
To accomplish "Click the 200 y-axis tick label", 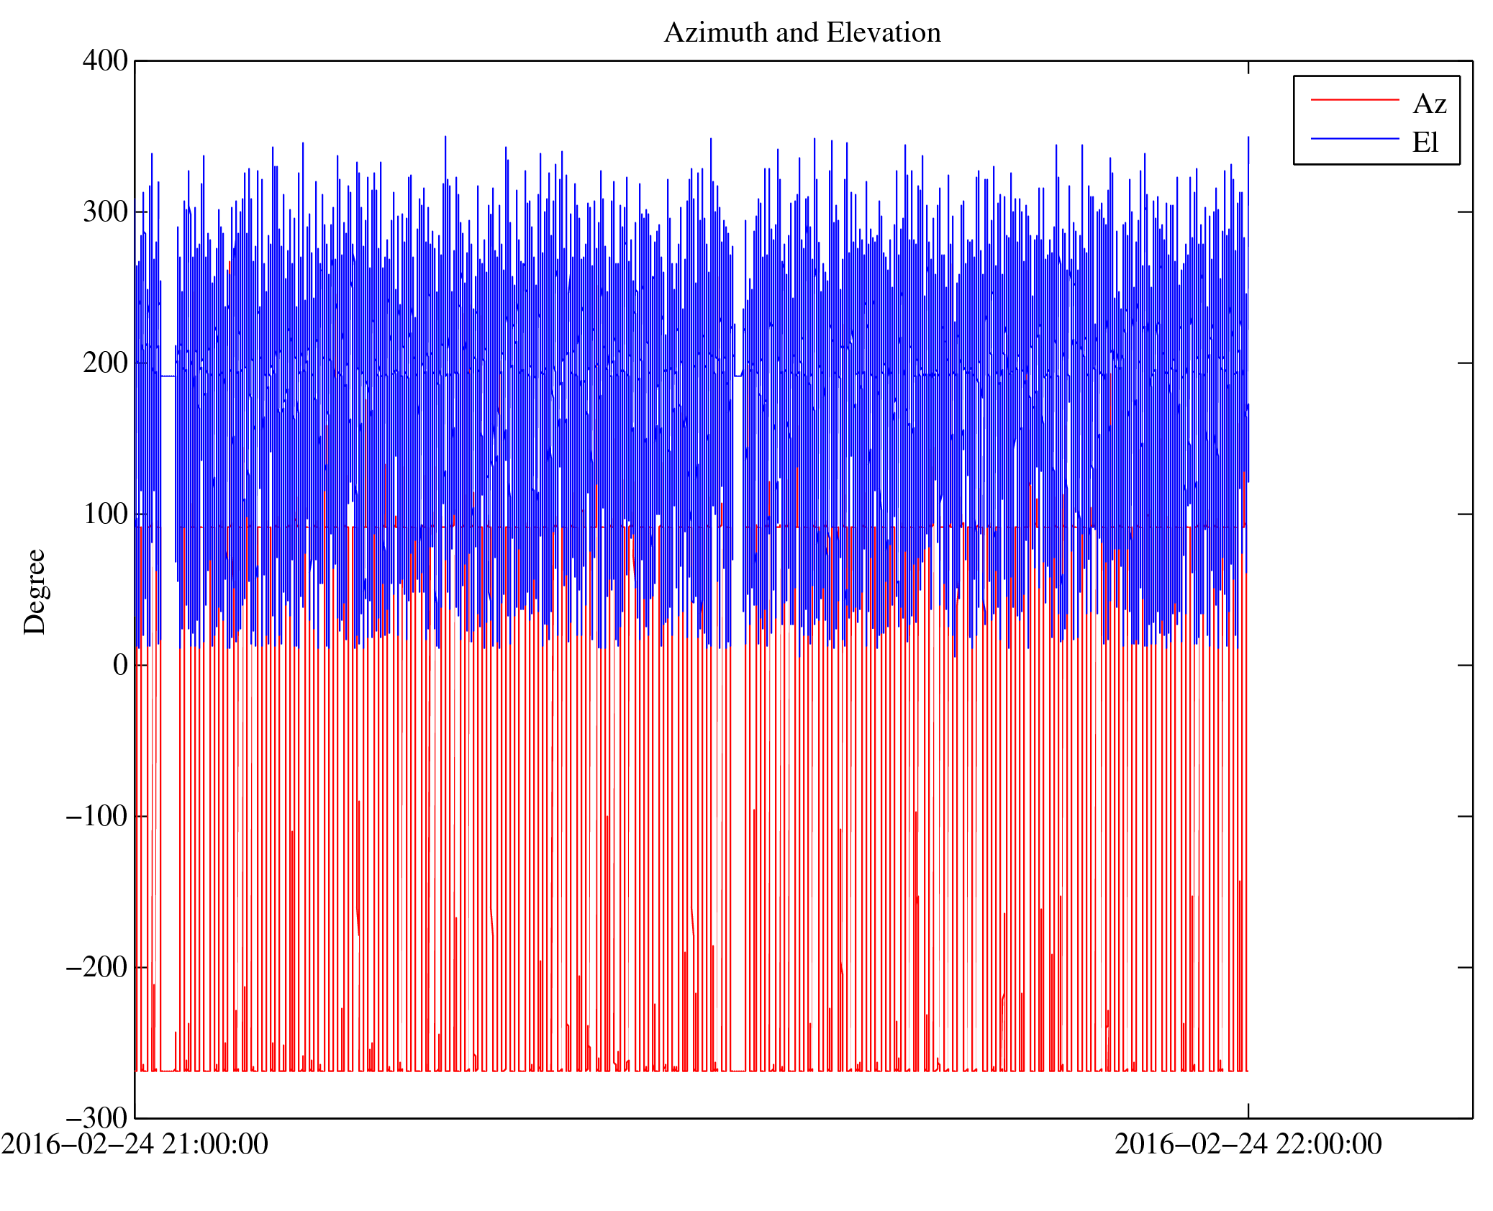I will tap(105, 363).
